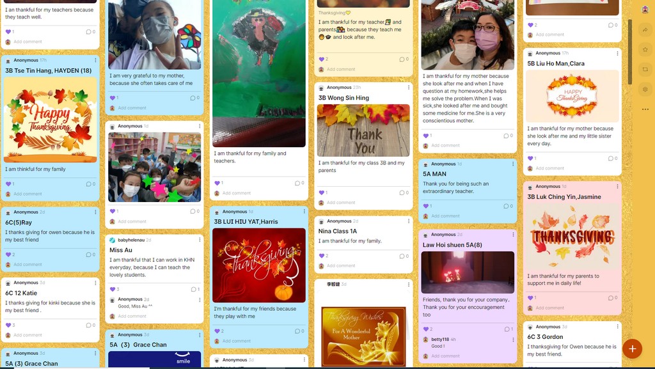Open options for betty118 comment
655x369 pixels.
(x=513, y=340)
